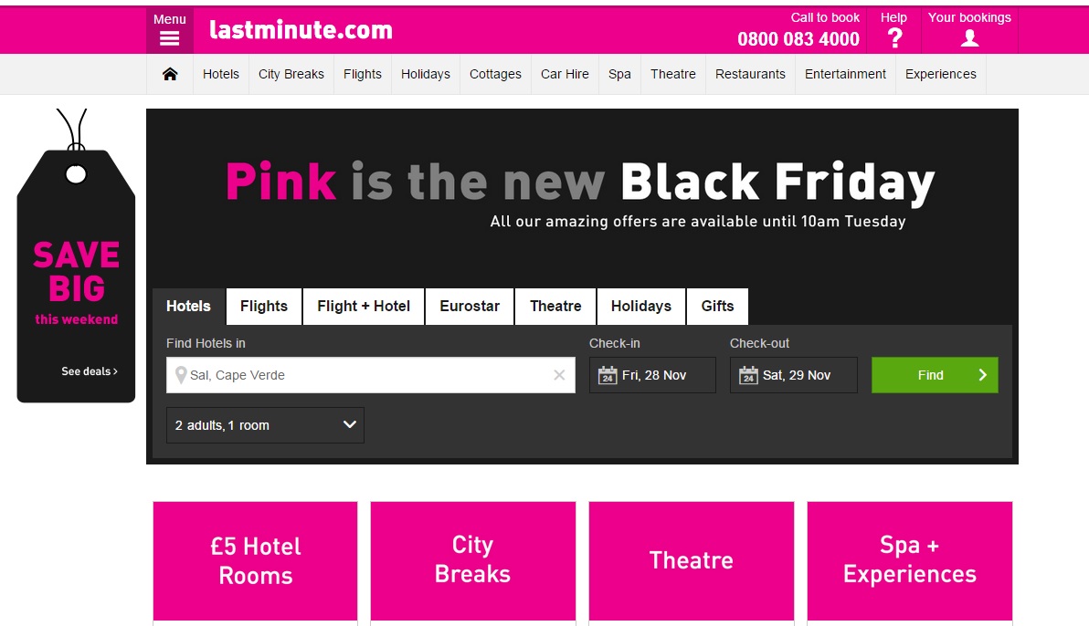Open City Breaks in the navigation bar

tap(291, 74)
